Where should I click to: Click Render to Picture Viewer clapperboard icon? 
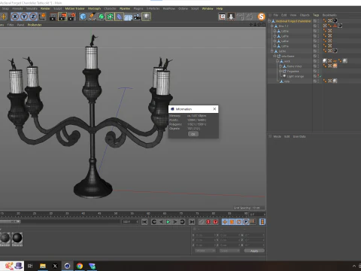[62, 17]
